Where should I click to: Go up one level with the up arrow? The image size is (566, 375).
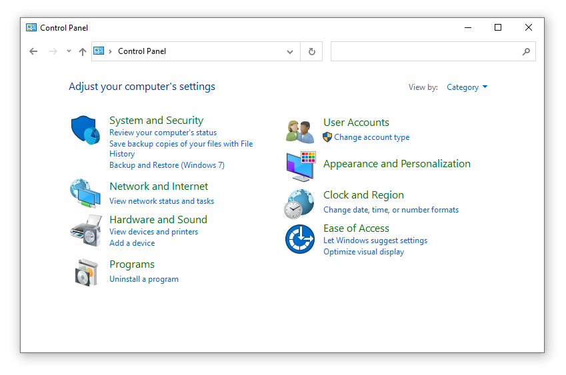click(x=83, y=51)
